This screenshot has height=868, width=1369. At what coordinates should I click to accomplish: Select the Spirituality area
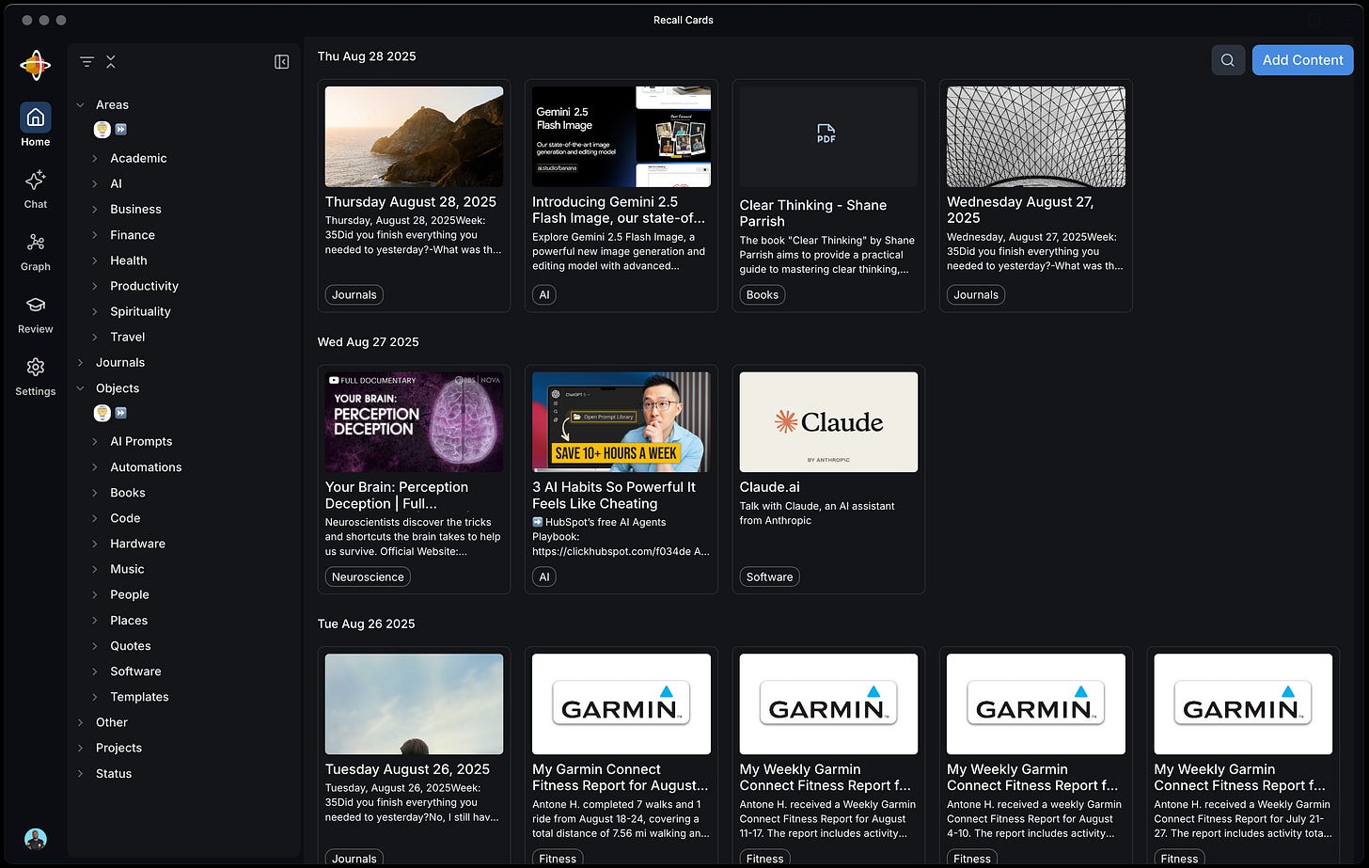point(140,311)
